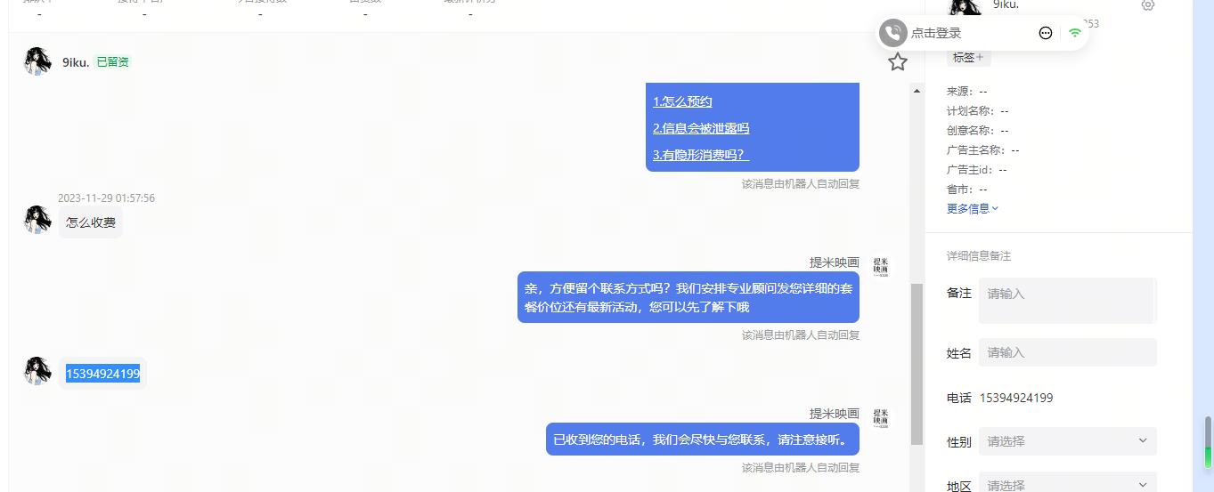This screenshot has width=1214, height=492.
Task: Click the highlighted phone number 15394924199 message
Action: [102, 374]
